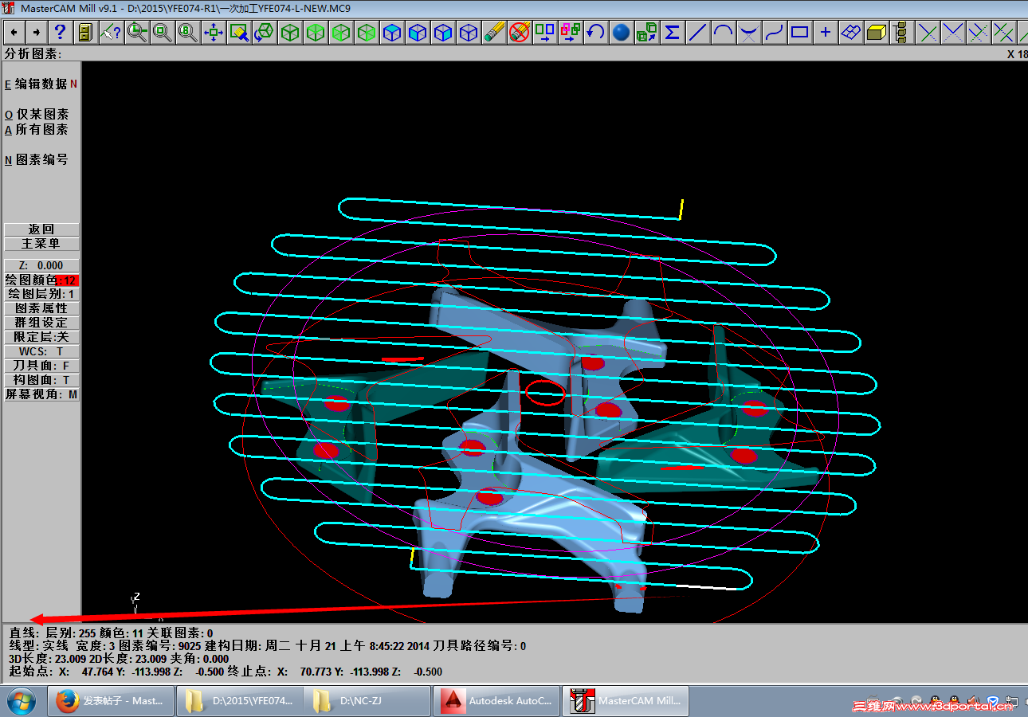Click the Create arc icon

tap(723, 33)
